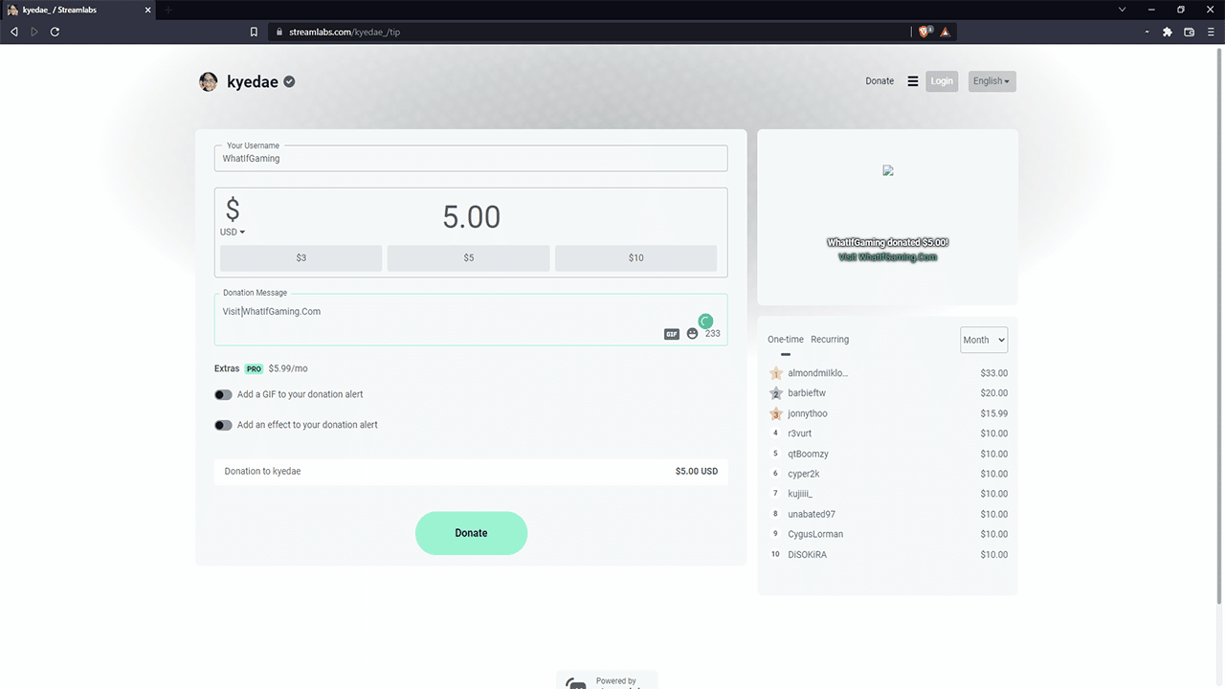Image resolution: width=1225 pixels, height=689 pixels.
Task: Click the Your Username input field
Action: (471, 158)
